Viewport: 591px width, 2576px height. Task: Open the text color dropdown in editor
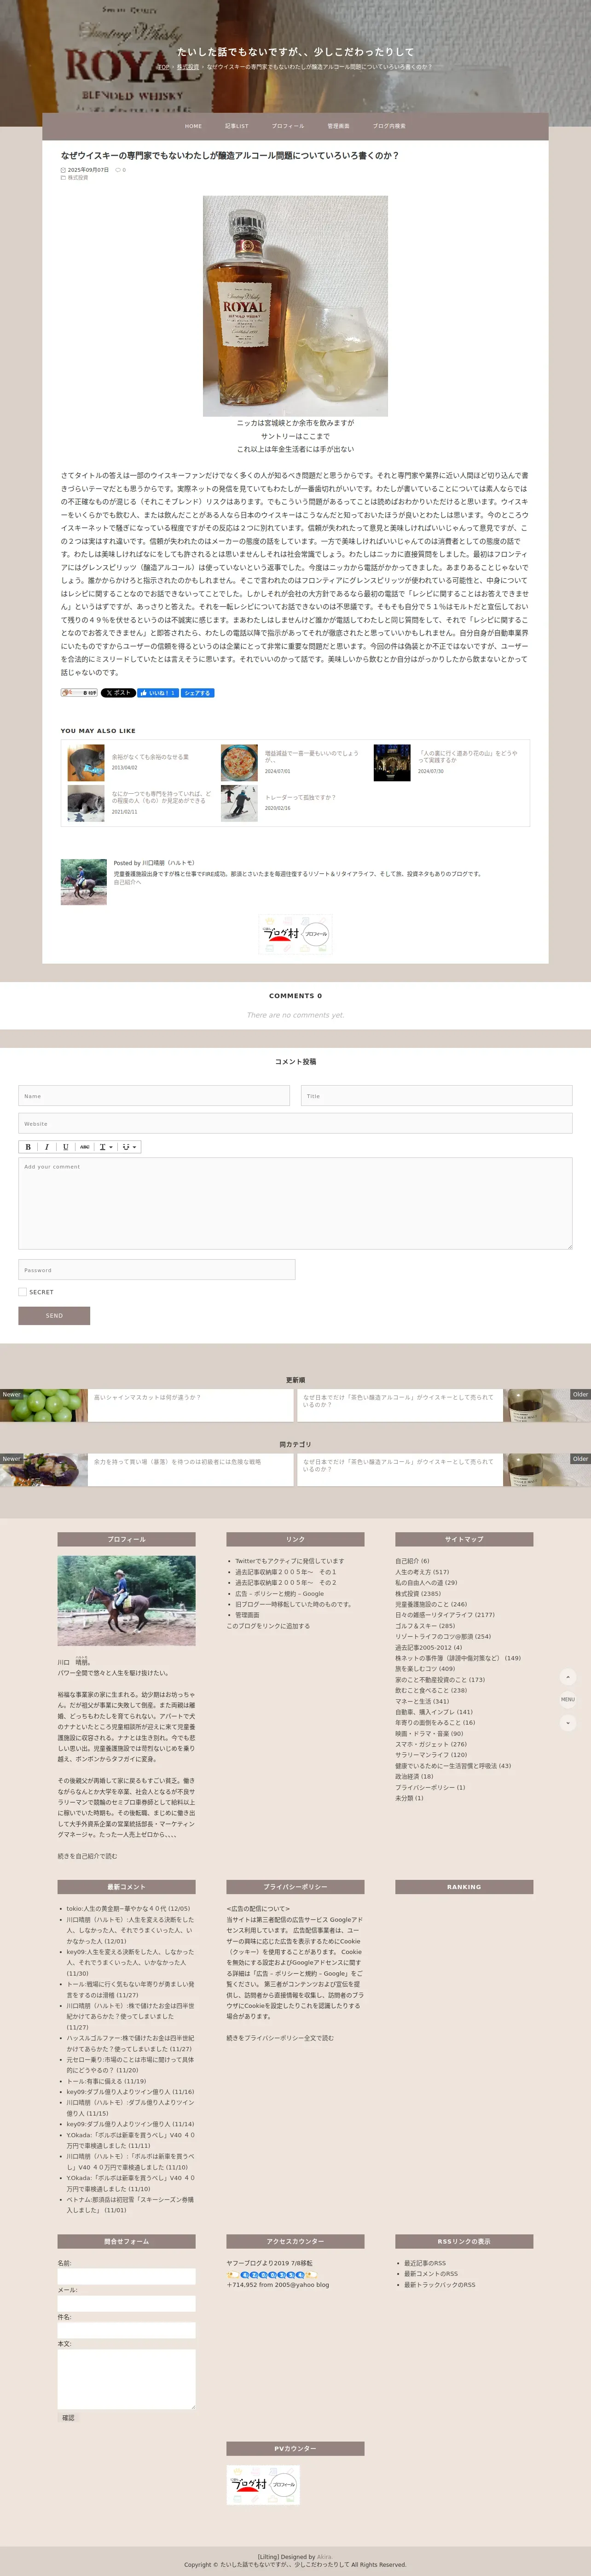tap(105, 1147)
